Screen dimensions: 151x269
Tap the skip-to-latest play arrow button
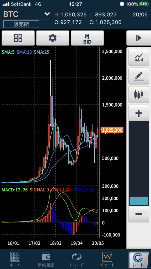tap(139, 38)
